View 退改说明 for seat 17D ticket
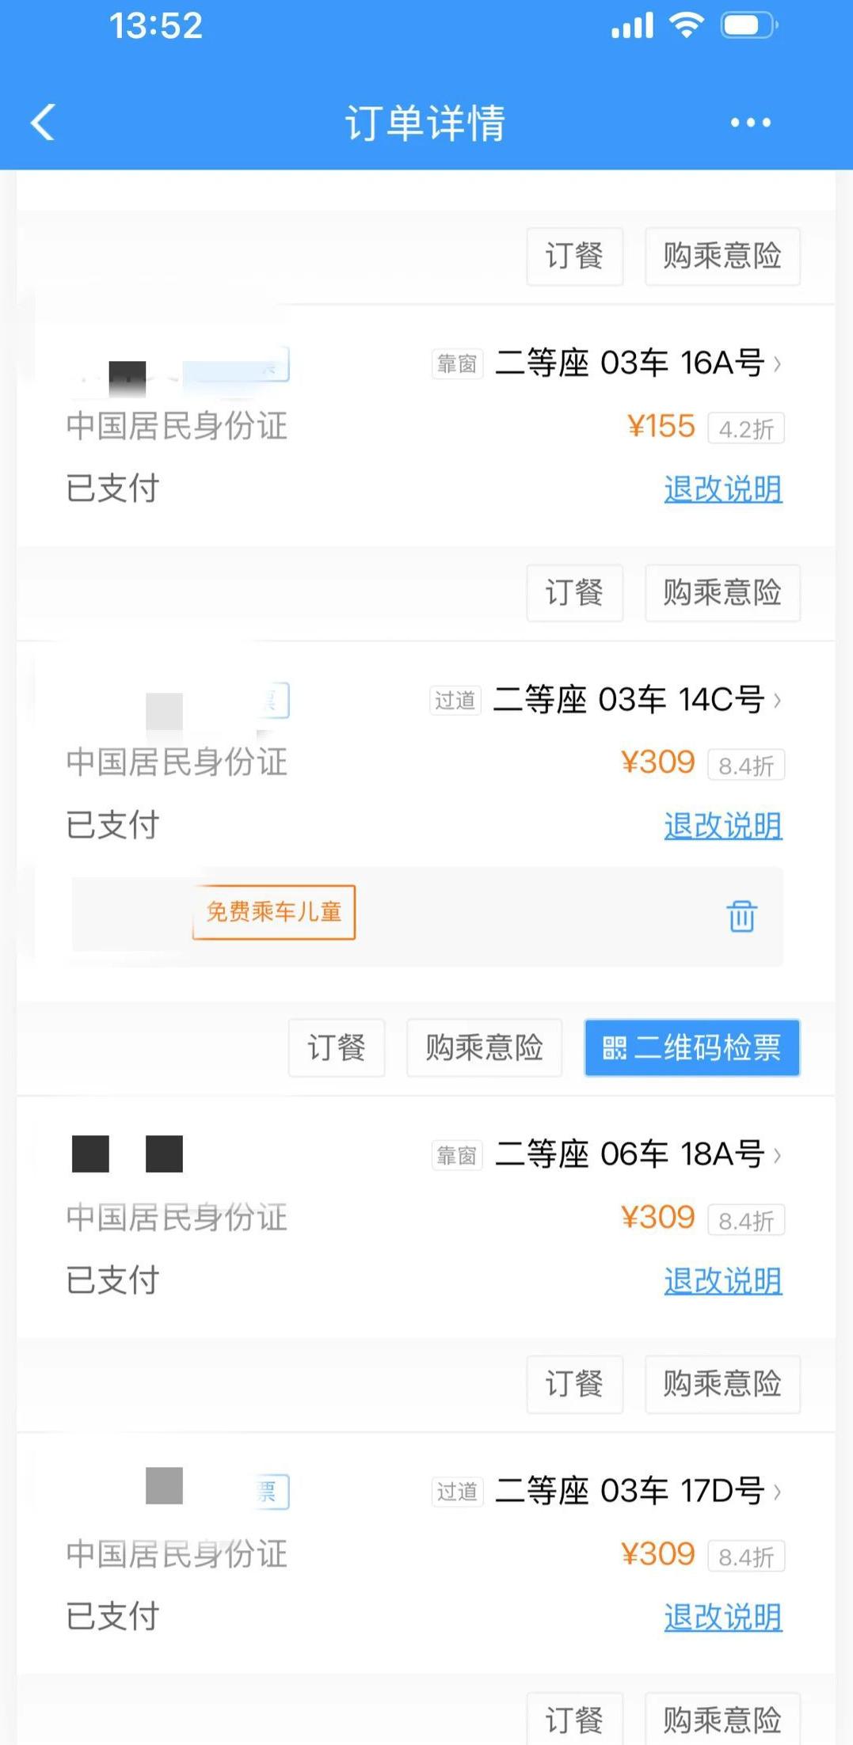The height and width of the screenshot is (1745, 853). pos(722,1617)
